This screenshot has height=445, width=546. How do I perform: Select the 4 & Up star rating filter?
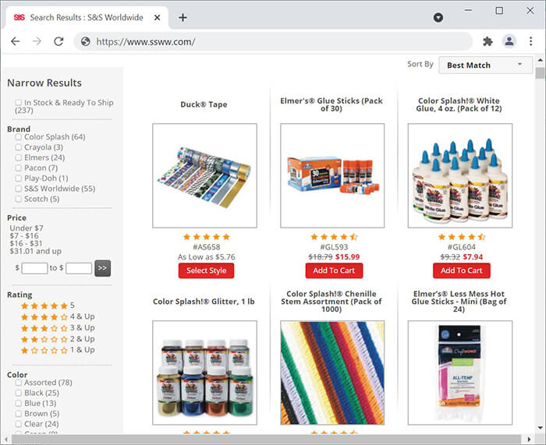(58, 316)
